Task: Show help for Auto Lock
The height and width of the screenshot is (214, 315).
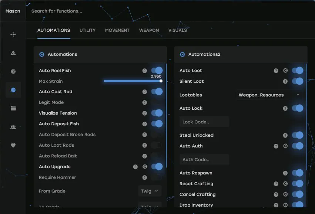Action: (285, 109)
